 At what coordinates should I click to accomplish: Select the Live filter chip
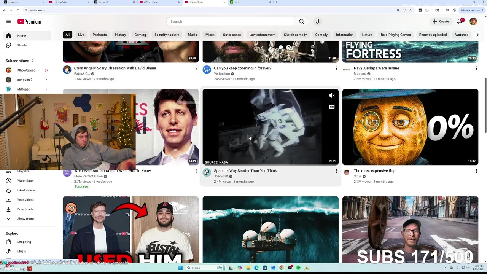[81, 35]
